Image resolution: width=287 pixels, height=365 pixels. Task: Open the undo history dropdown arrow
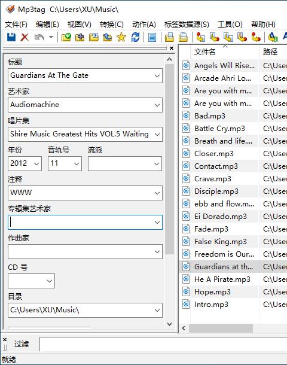click(x=51, y=37)
